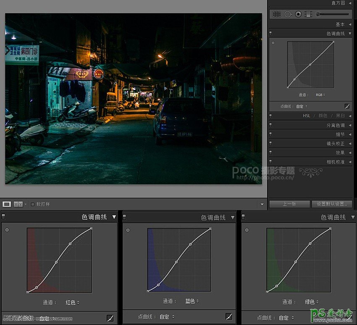Switch to the 颜色 tab in HSL panel
This screenshot has height=325, width=357.
coord(323,116)
